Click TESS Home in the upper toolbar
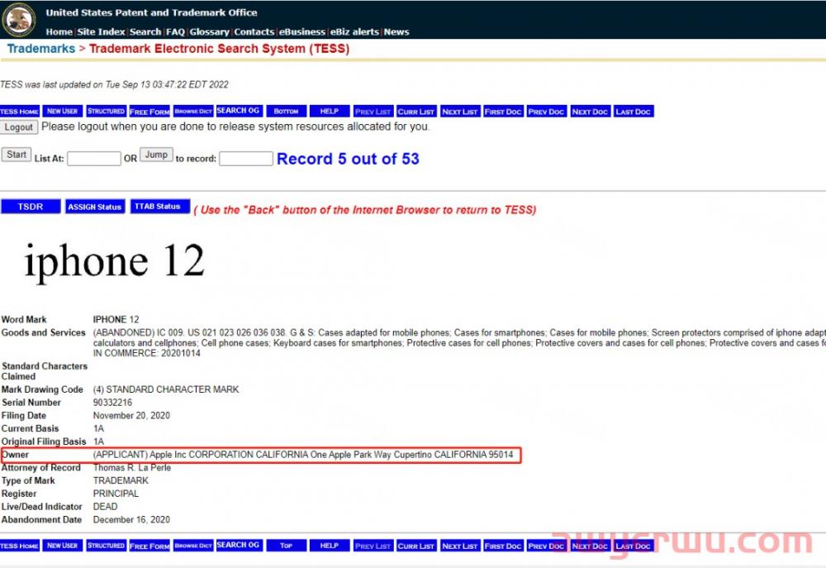Screen dimensions: 826x568 [20, 112]
